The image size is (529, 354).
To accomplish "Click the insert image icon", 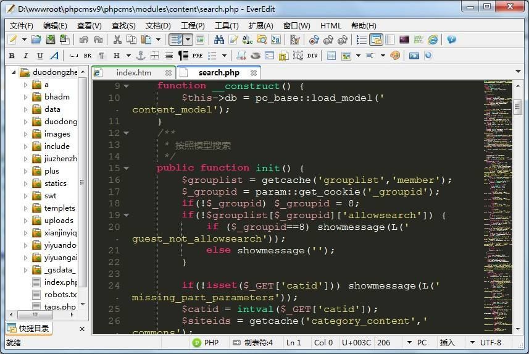I will (x=346, y=56).
